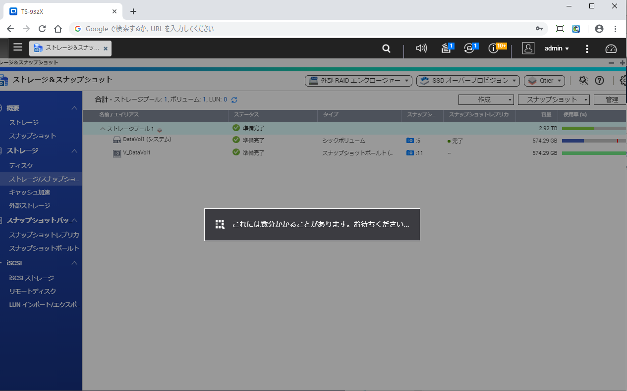Open background tasks icon with badge
Image resolution: width=627 pixels, height=391 pixels.
coord(447,49)
